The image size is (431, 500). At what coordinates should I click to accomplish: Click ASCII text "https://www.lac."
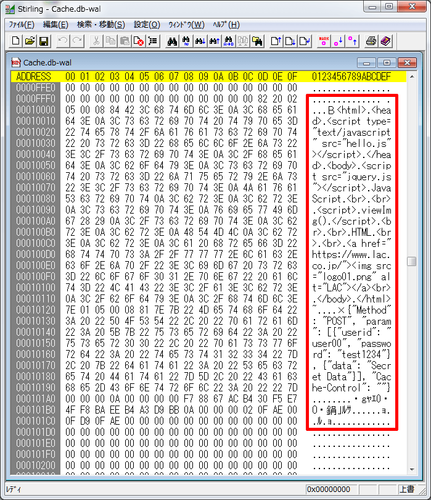pyautogui.click(x=351, y=254)
